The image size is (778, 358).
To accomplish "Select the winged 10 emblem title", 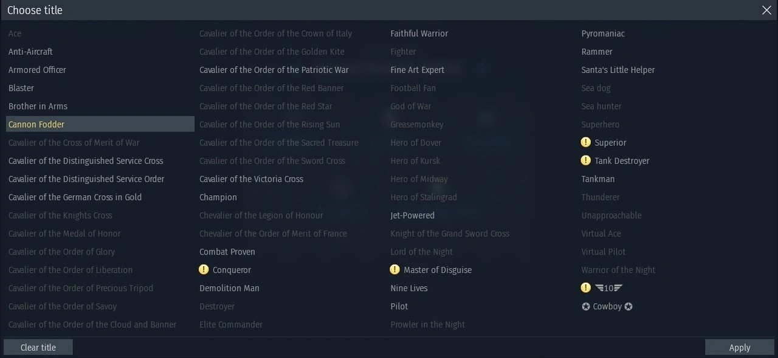I will pos(609,288).
